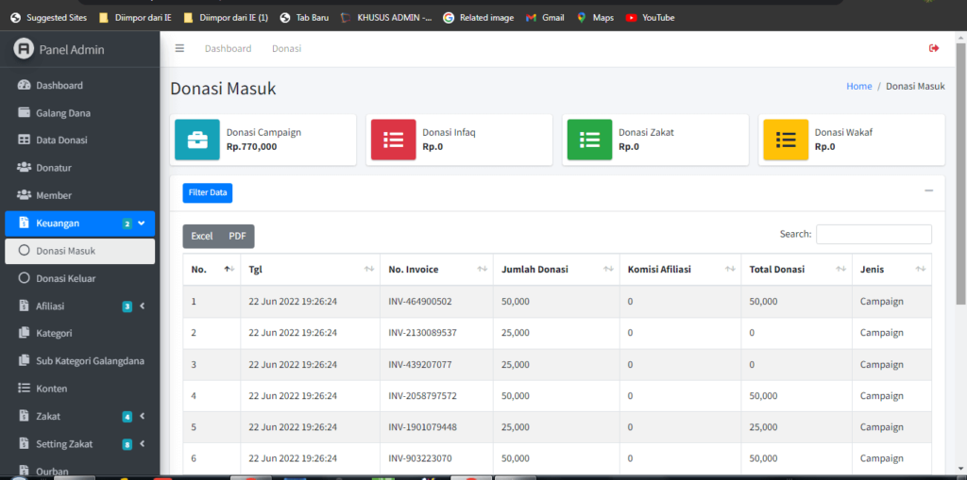Select Donasi Keluar sidebar item
The height and width of the screenshot is (480, 967).
coord(65,278)
